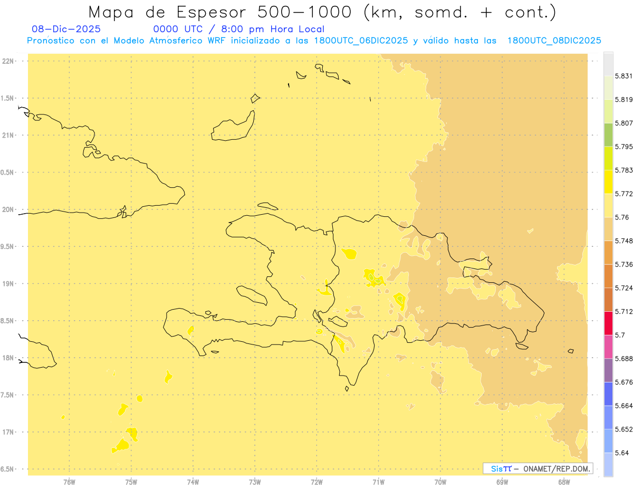Click the "70W" longitude label

(x=440, y=482)
